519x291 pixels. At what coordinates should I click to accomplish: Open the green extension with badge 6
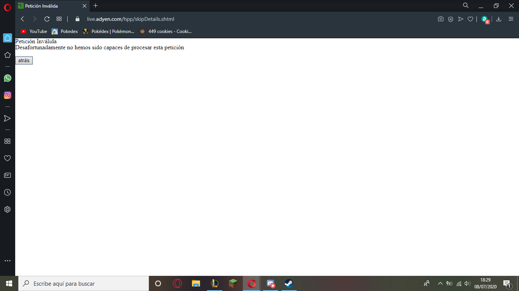(x=485, y=19)
